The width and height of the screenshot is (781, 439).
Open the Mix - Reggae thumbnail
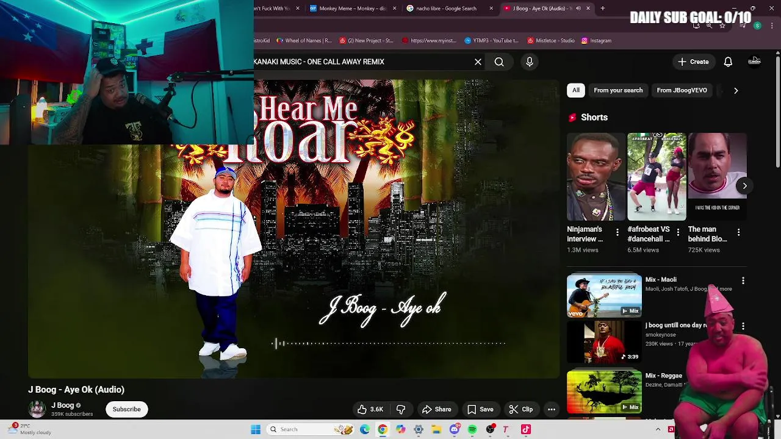click(x=604, y=391)
